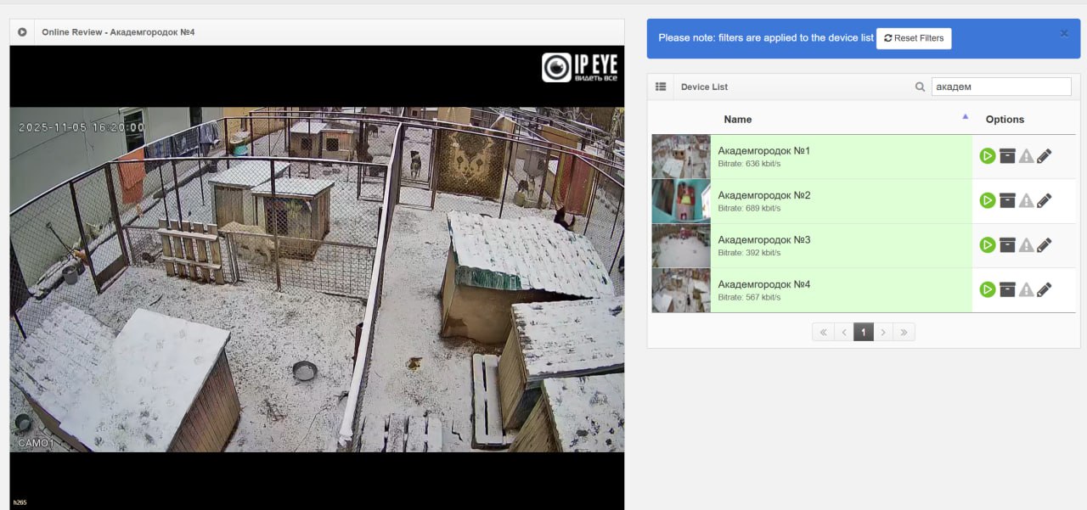This screenshot has width=1087, height=510.
Task: Play live stream for Академгородок №1
Action: click(987, 156)
